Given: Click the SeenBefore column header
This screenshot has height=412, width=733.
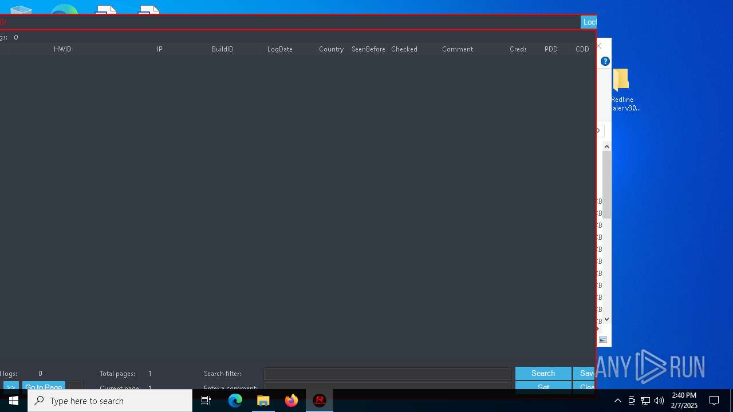Looking at the screenshot, I should [x=368, y=49].
